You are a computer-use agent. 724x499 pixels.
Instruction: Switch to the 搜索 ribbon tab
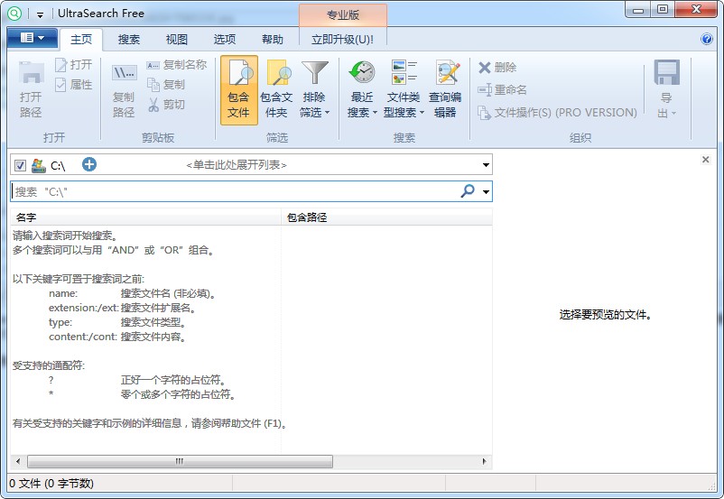coord(129,40)
